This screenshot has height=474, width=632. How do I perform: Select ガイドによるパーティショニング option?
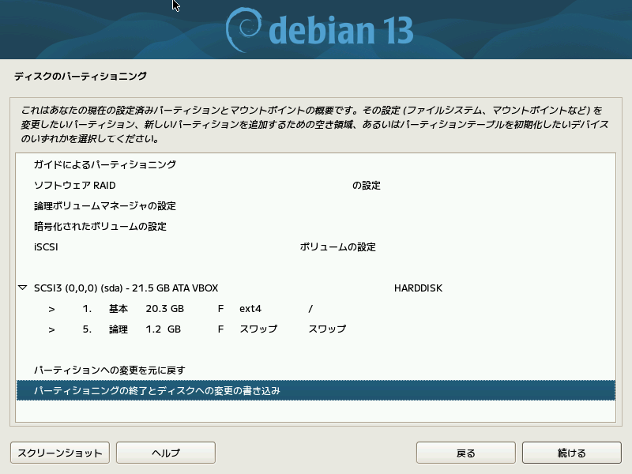[x=316, y=164]
